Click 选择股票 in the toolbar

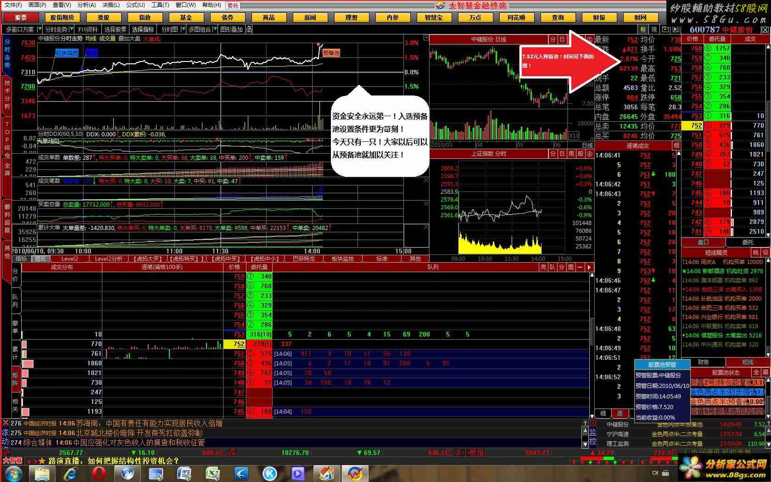tap(115, 29)
